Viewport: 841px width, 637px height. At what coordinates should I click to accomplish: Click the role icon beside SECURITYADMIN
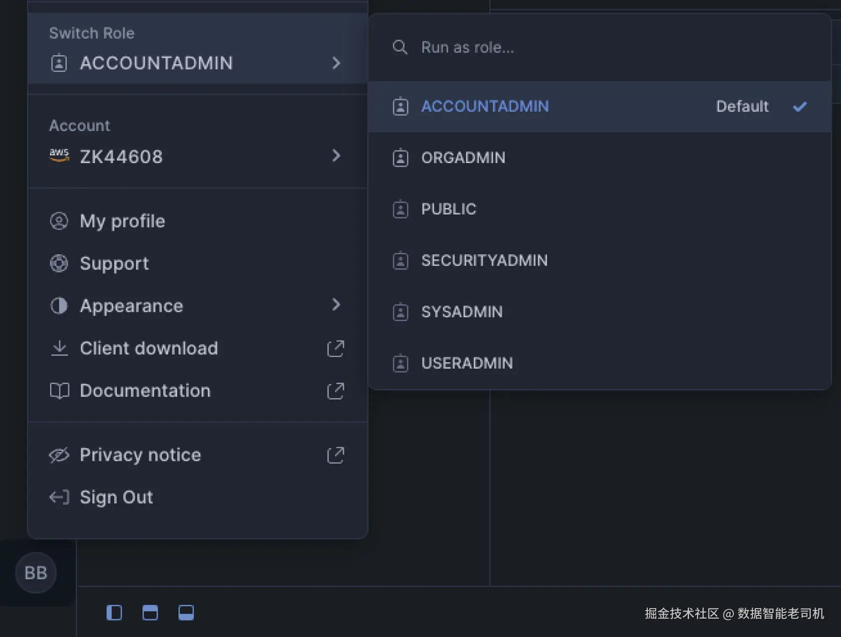(400, 260)
